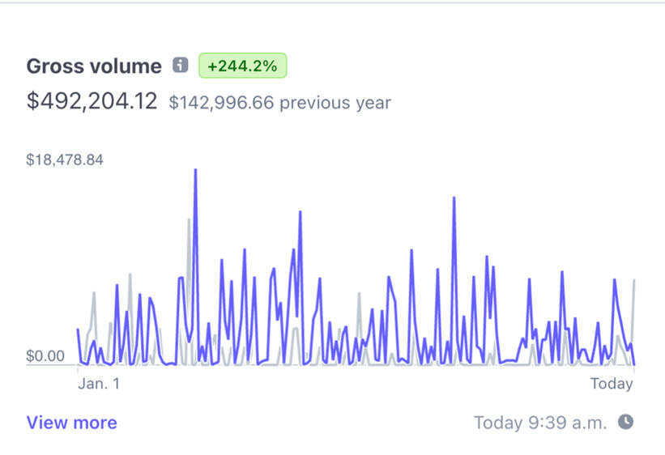Image resolution: width=665 pixels, height=455 pixels.
Task: Click the $492,204.12 total amount
Action: tap(92, 101)
